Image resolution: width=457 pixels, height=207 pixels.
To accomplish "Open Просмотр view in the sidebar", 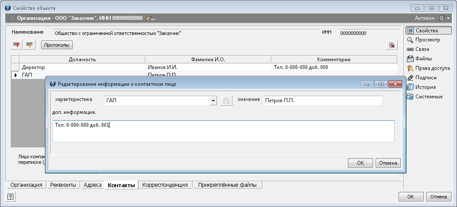I will point(427,40).
